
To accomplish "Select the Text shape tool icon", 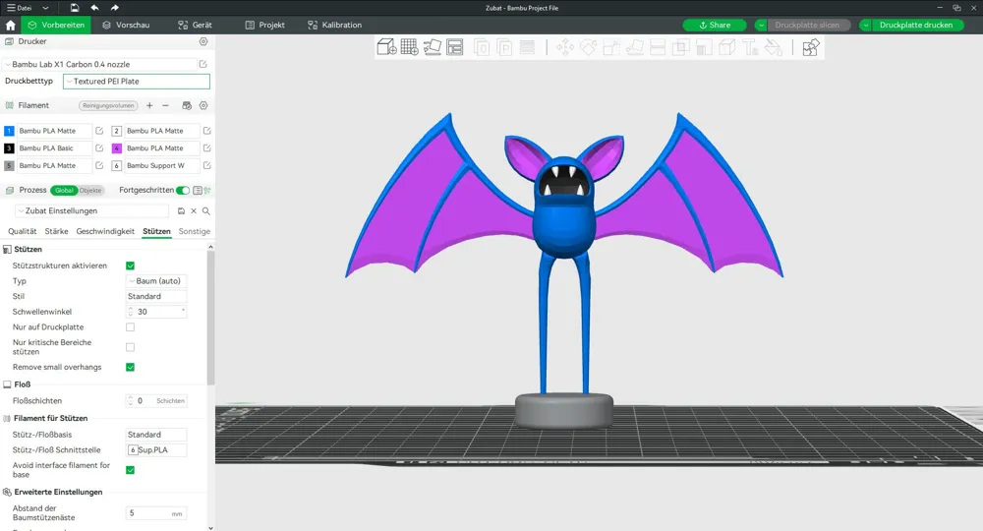I will pyautogui.click(x=750, y=47).
